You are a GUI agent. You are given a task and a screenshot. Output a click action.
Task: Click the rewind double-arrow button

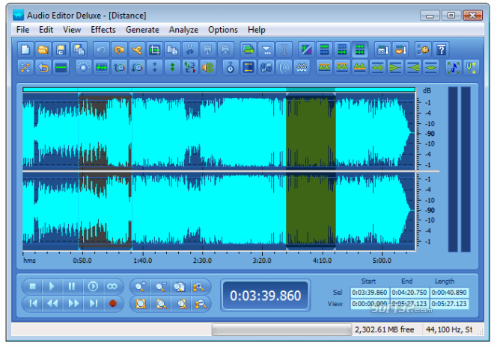(x=52, y=304)
